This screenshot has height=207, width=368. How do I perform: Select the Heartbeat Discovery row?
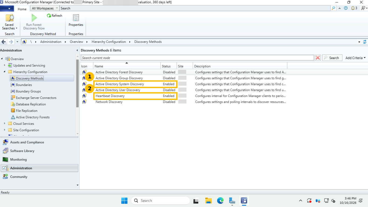pos(183,96)
